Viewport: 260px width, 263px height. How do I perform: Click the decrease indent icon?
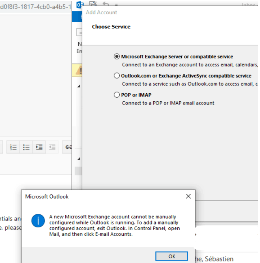pyautogui.click(x=52, y=147)
